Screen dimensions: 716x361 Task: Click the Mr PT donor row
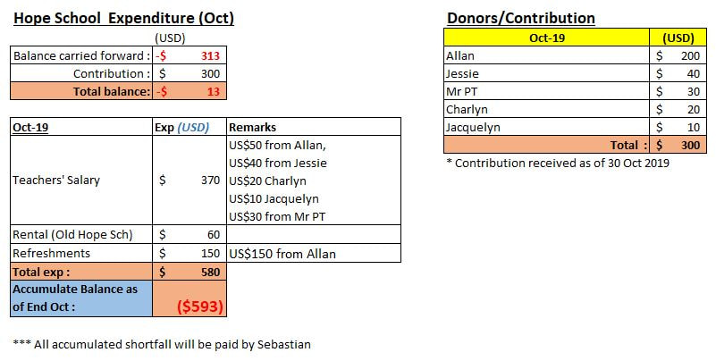point(575,91)
